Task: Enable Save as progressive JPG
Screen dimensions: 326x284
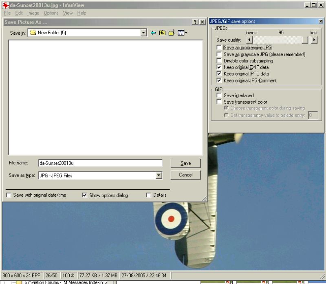Action: [219, 48]
